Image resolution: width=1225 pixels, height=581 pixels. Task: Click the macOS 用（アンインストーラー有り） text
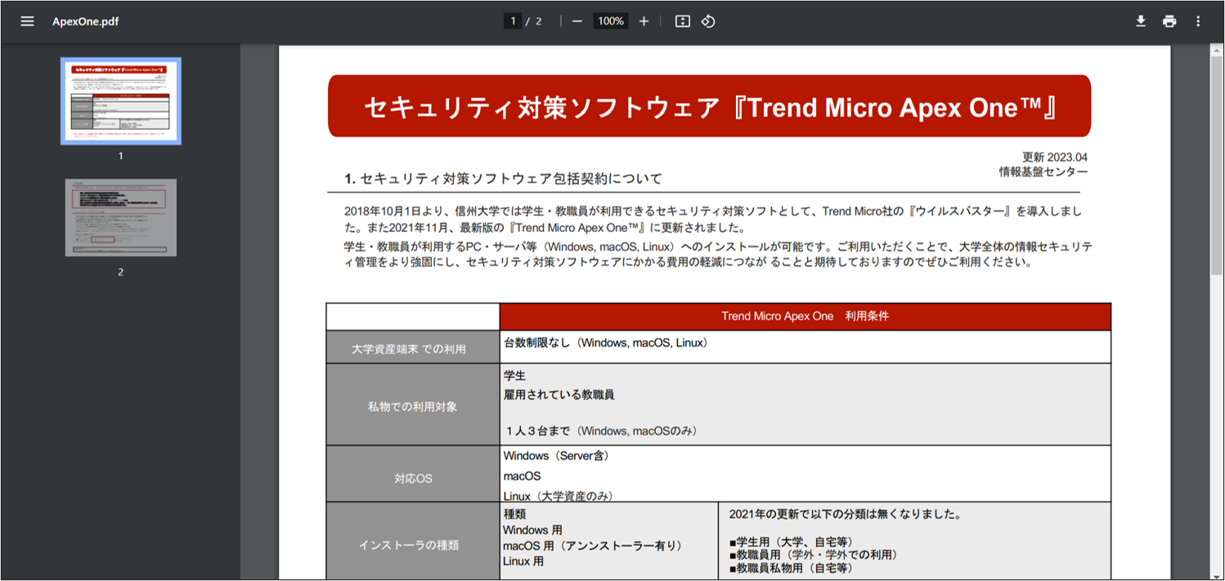592,546
